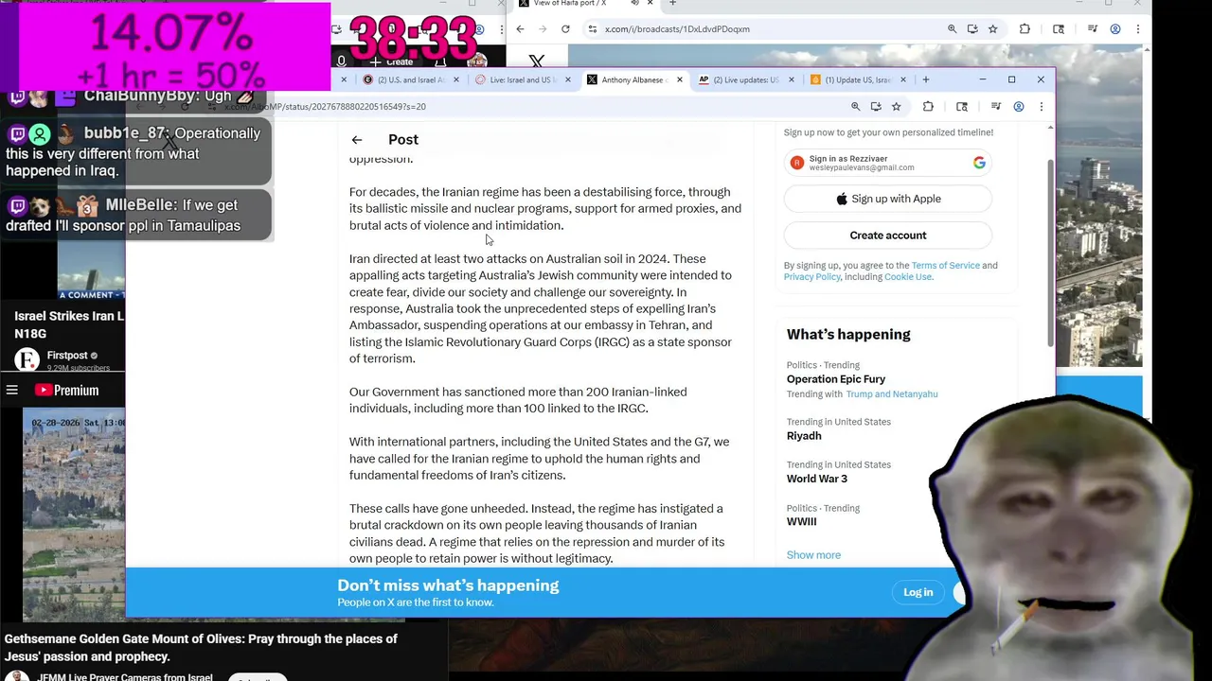Open Chrome three-dot menu in front window
The height and width of the screenshot is (681, 1212).
1041,107
